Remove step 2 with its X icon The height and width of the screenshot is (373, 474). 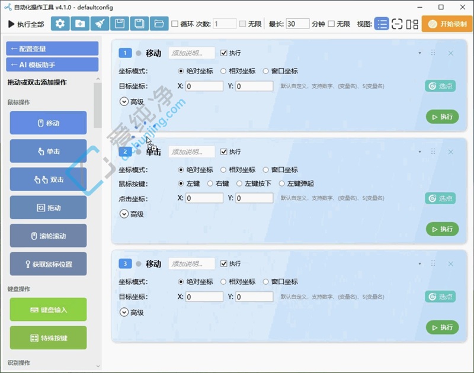451,152
